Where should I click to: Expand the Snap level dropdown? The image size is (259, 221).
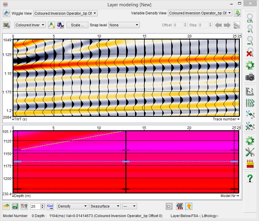(124, 25)
